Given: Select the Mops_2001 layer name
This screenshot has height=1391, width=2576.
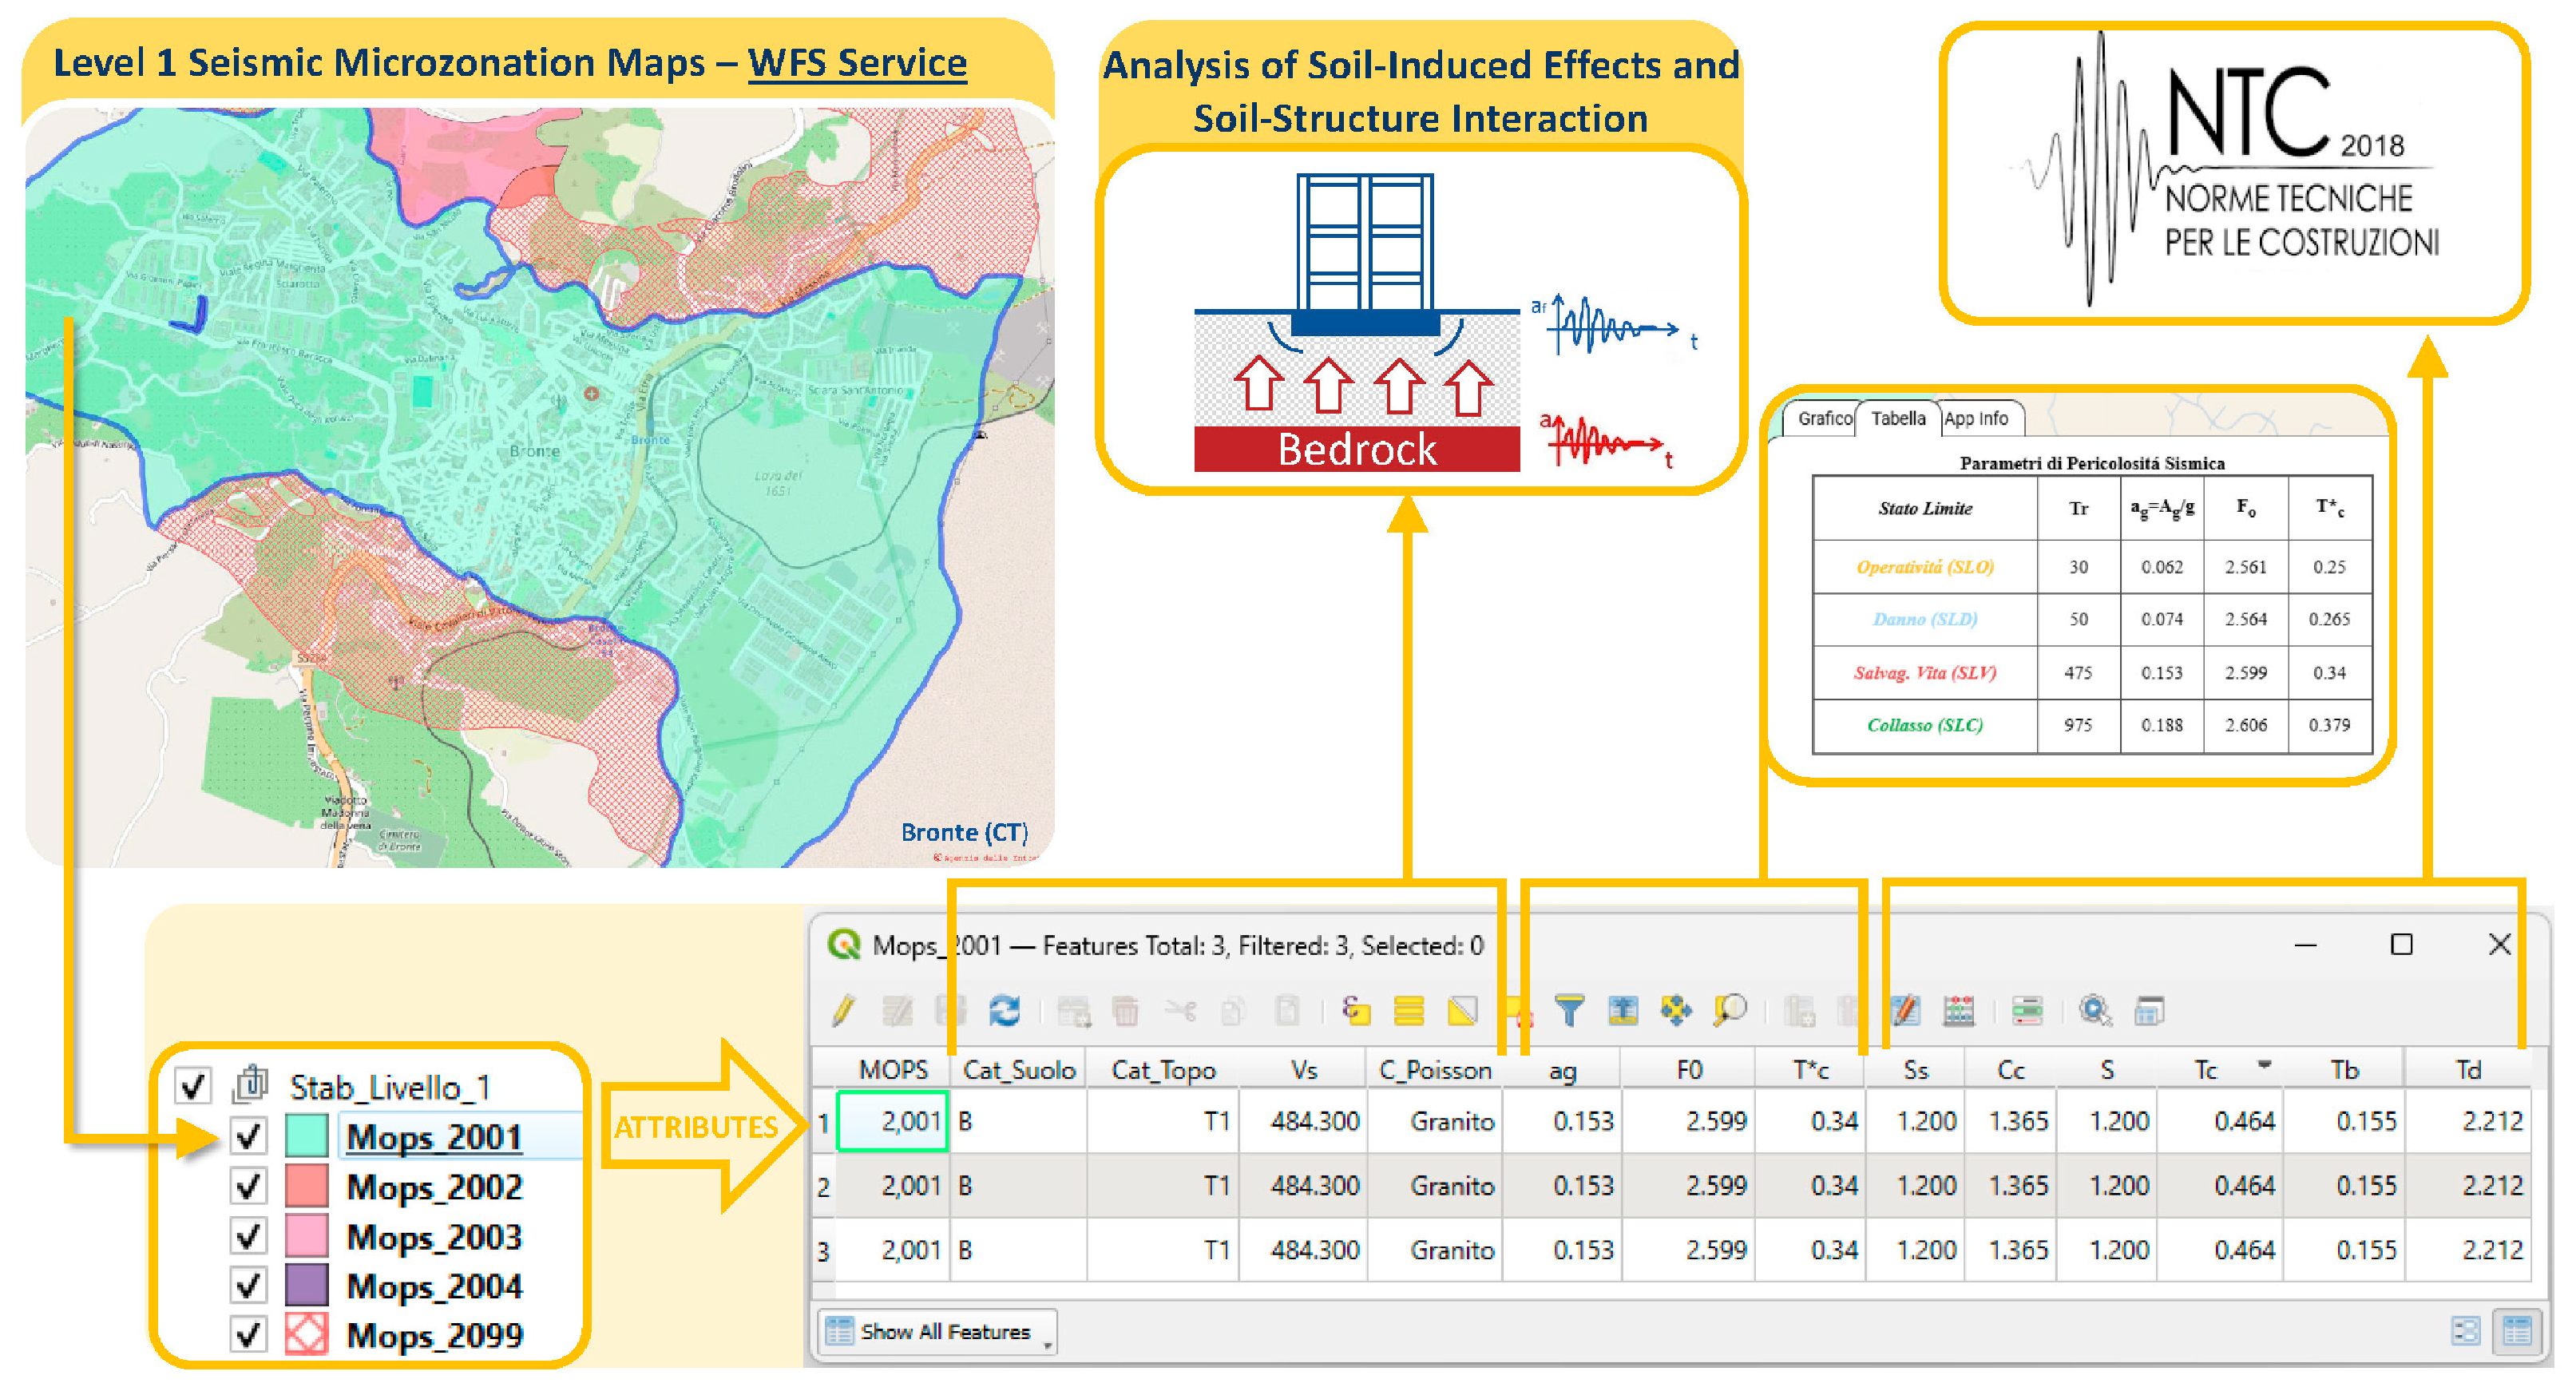Looking at the screenshot, I should point(434,1137).
